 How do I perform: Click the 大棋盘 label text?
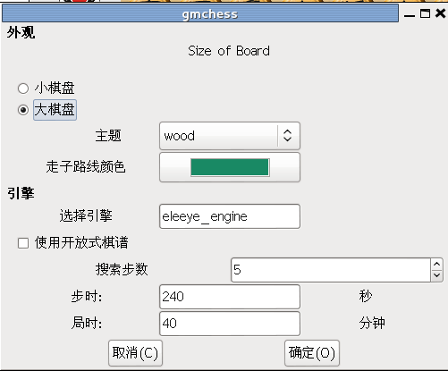(x=55, y=110)
